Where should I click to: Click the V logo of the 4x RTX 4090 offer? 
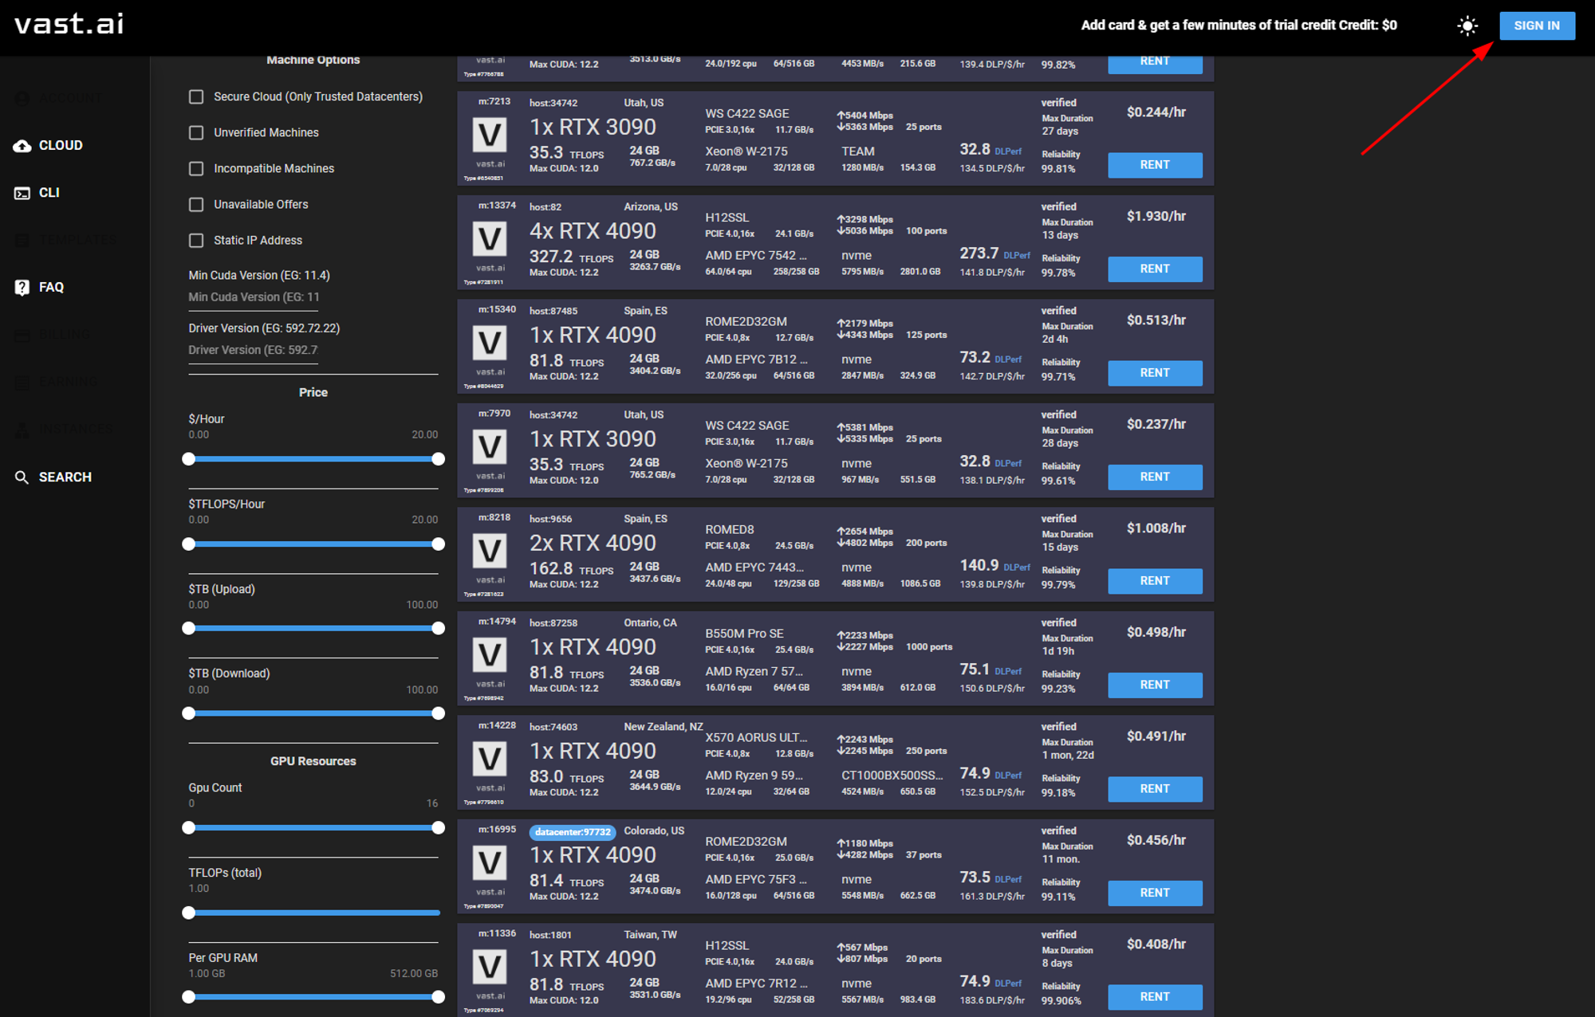pos(490,239)
